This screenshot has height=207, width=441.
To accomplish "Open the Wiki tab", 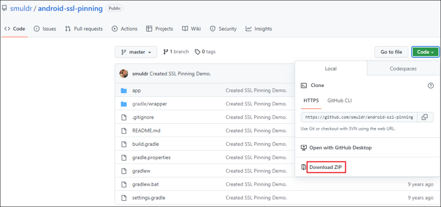I will pos(192,29).
